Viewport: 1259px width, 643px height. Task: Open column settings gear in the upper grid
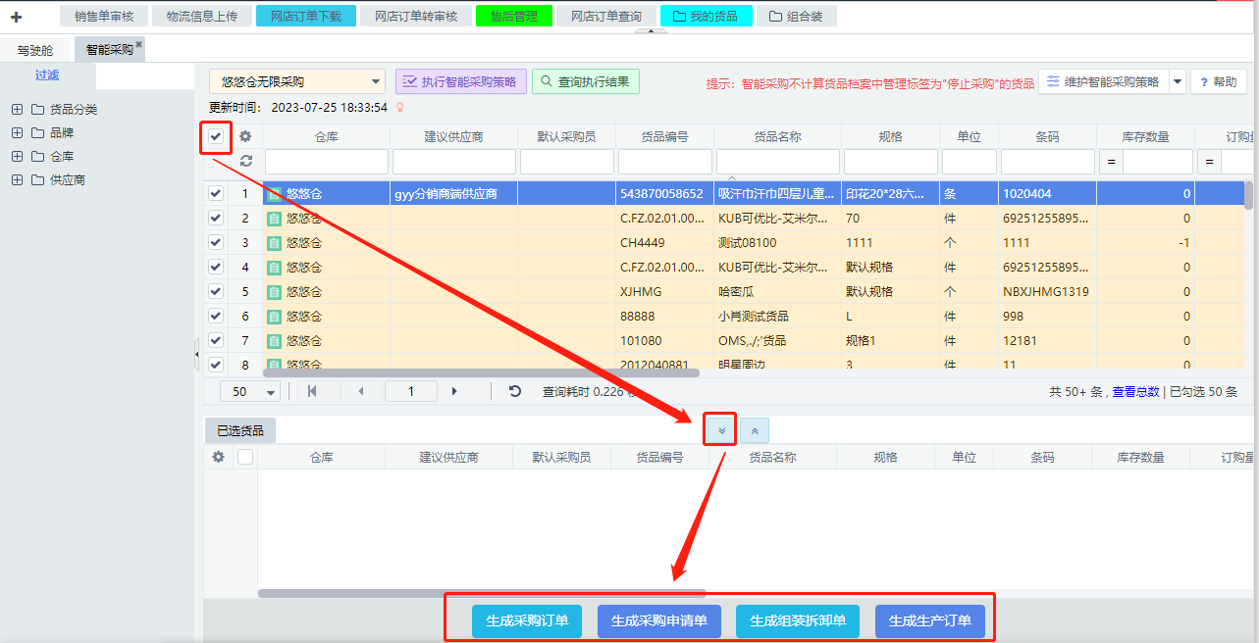(x=245, y=137)
